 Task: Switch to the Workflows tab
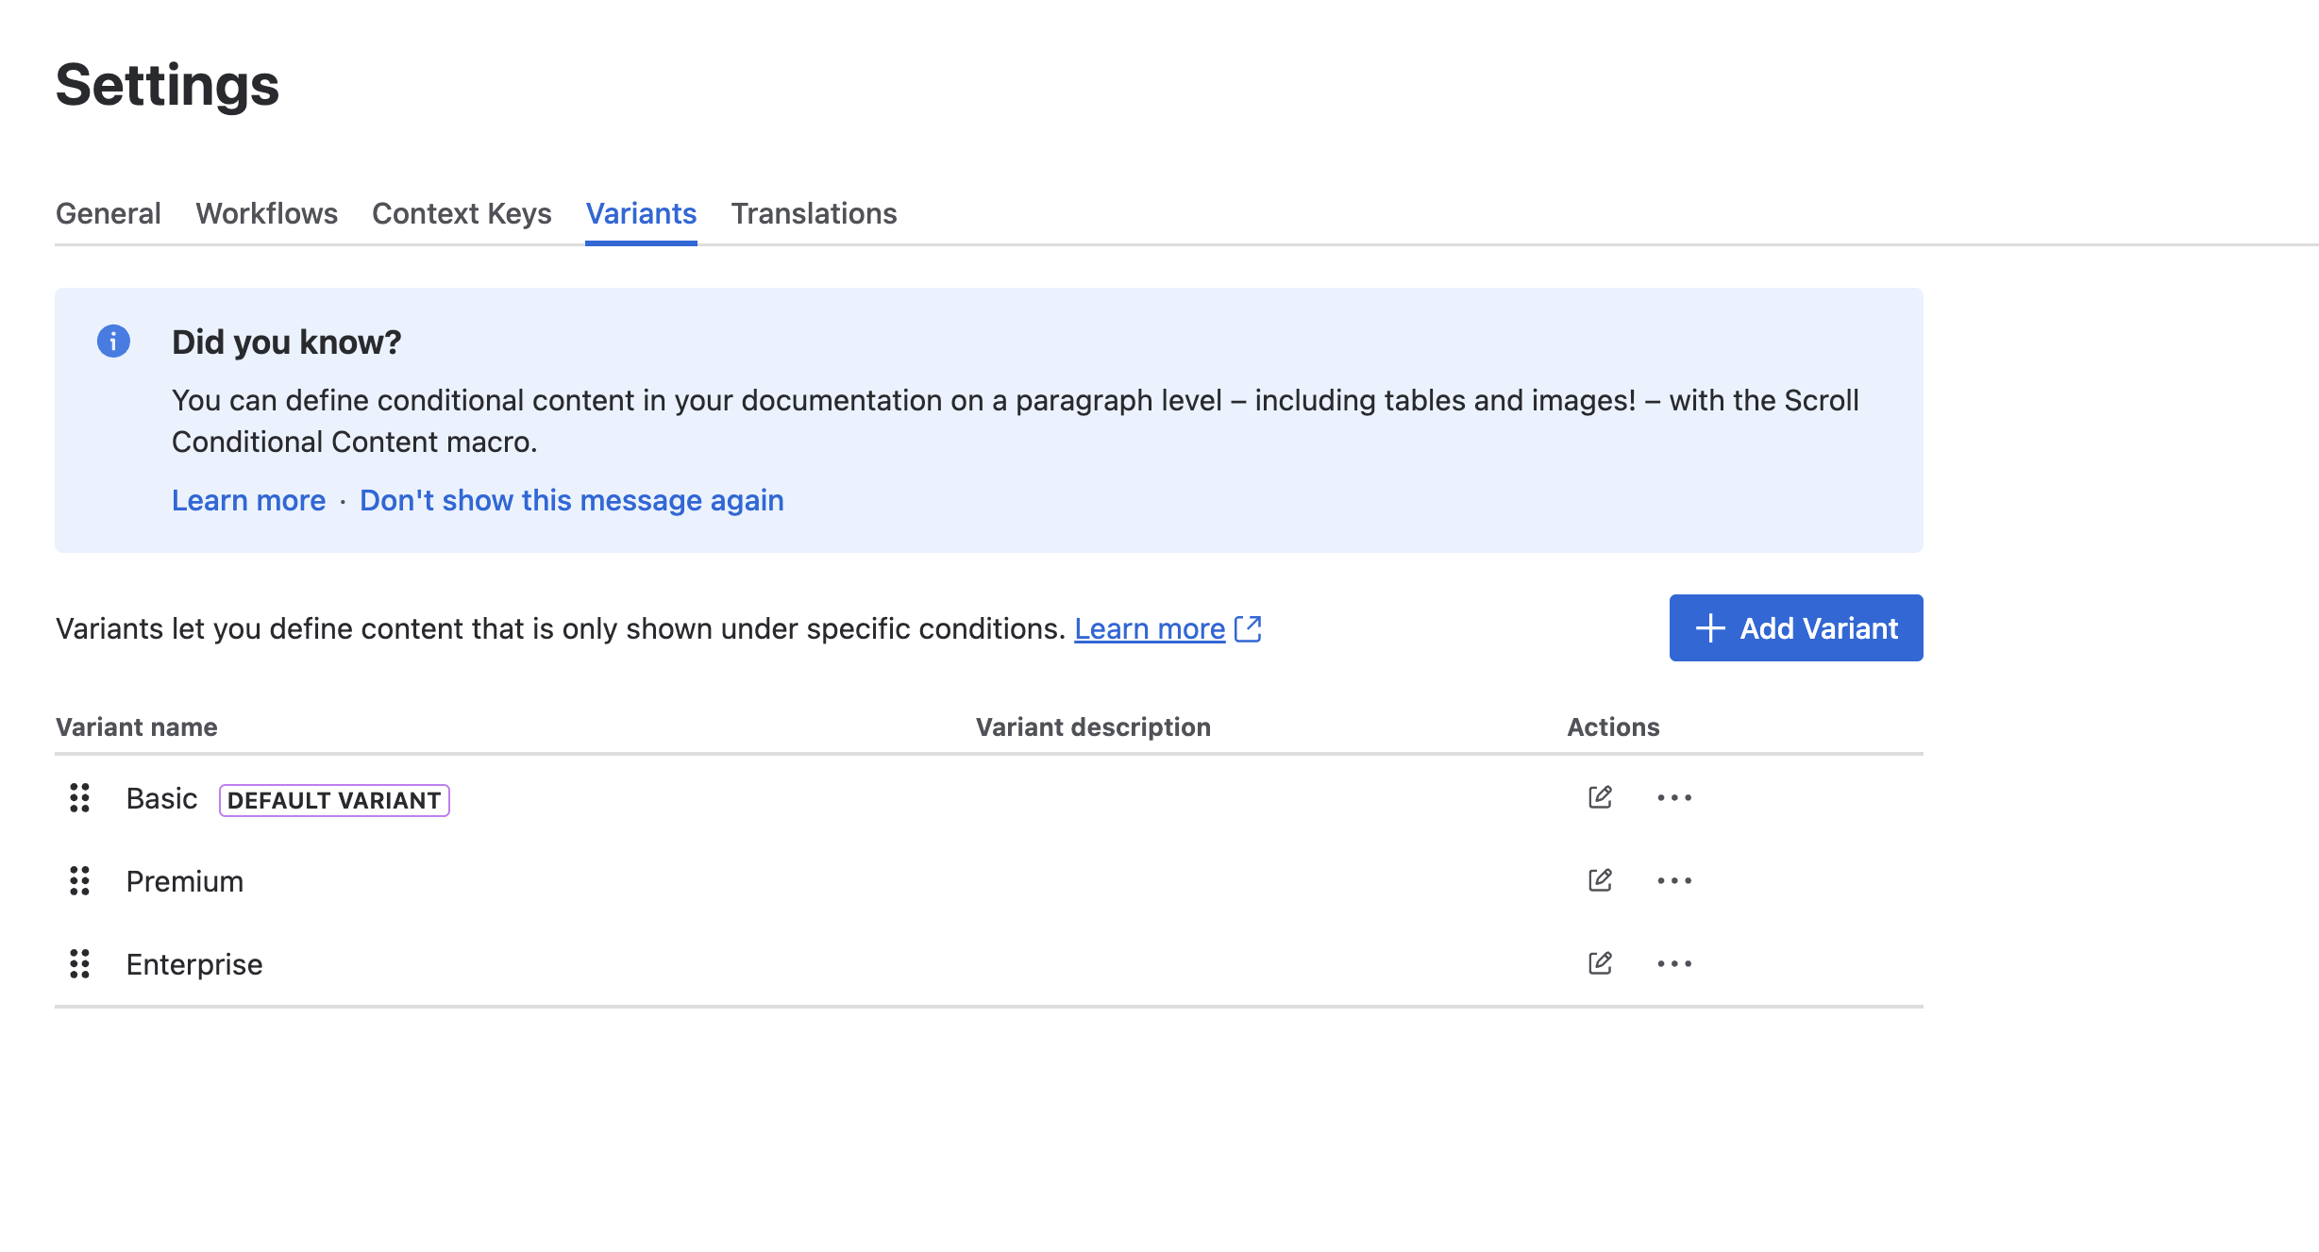267,213
